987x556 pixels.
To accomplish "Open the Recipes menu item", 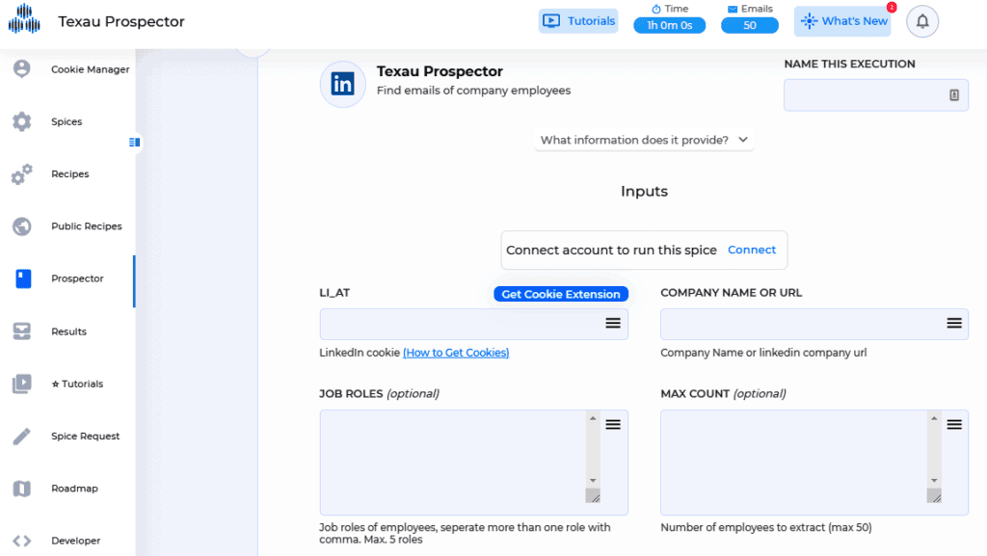I will tap(67, 174).
